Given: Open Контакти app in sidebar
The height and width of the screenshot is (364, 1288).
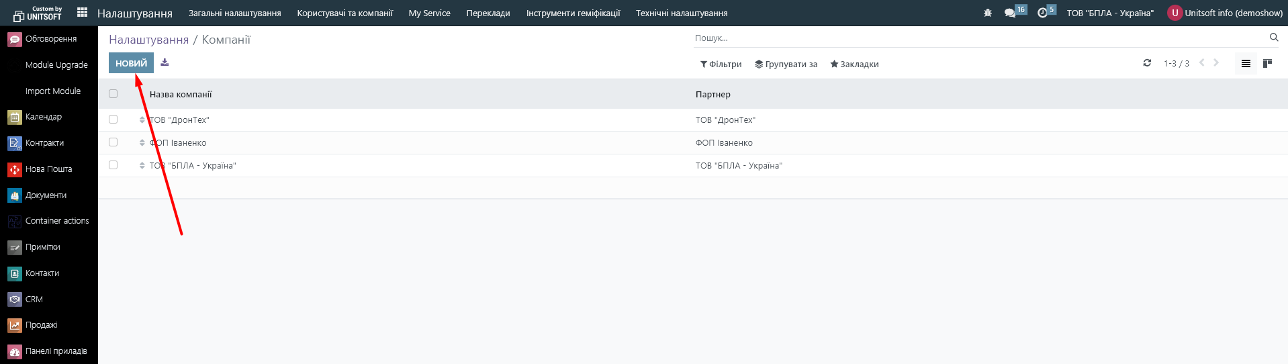Looking at the screenshot, I should (48, 273).
